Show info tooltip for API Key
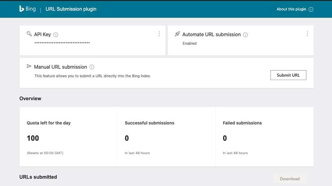 [x=56, y=35]
